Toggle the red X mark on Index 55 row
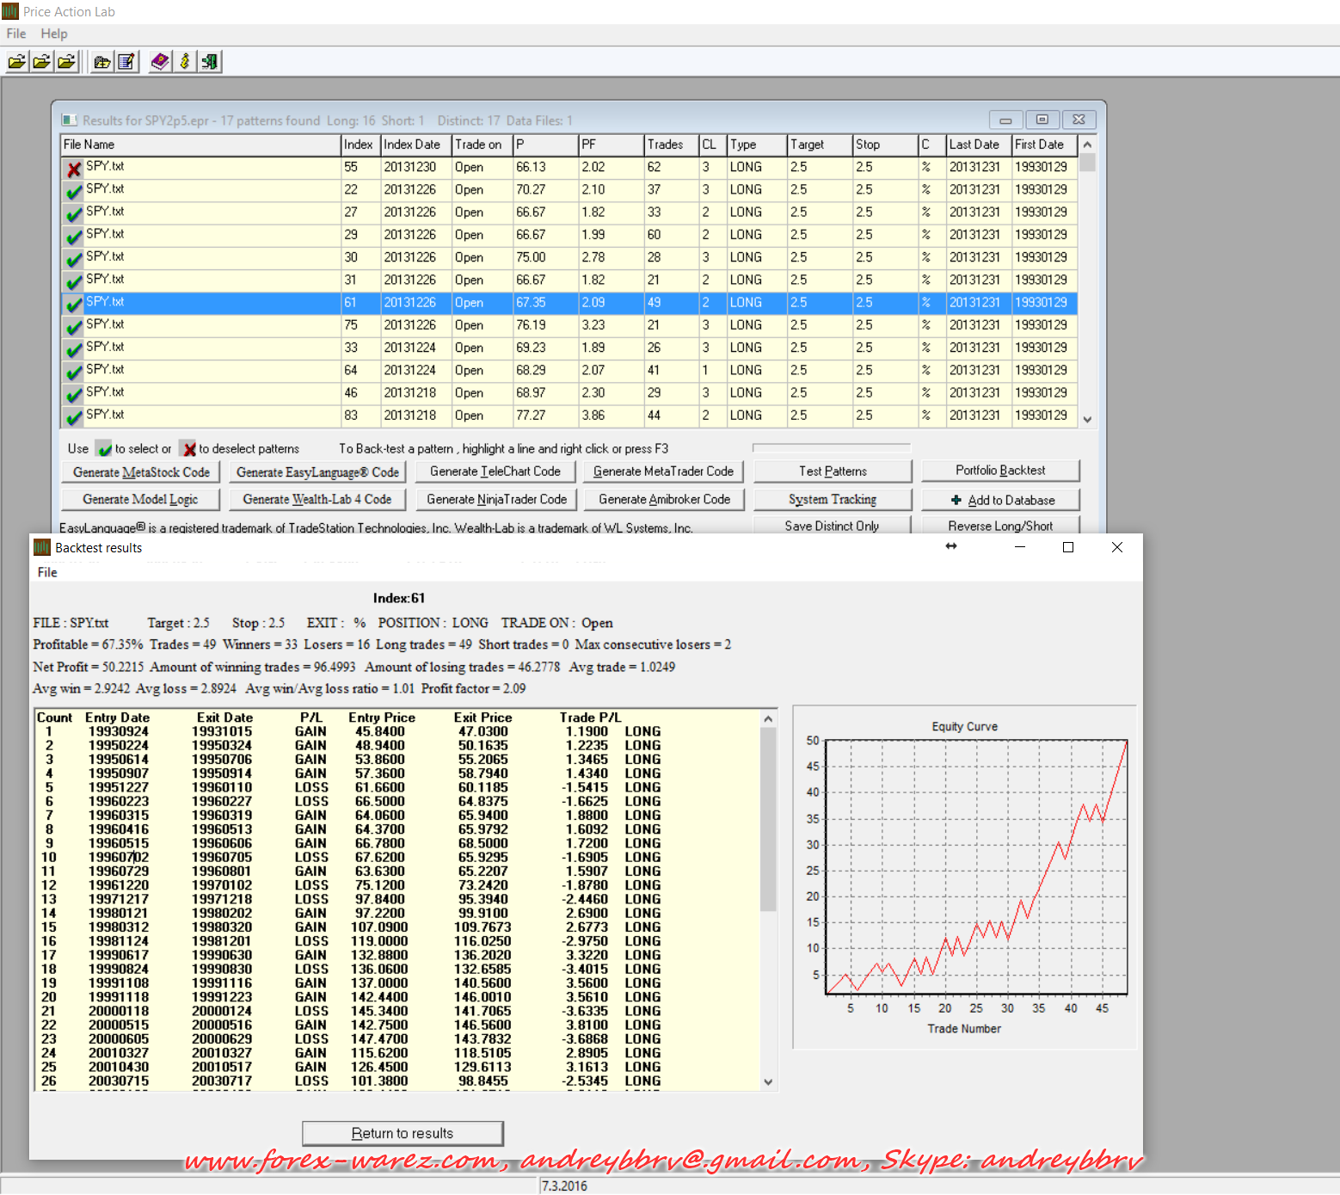Image resolution: width=1340 pixels, height=1195 pixels. pos(74,169)
